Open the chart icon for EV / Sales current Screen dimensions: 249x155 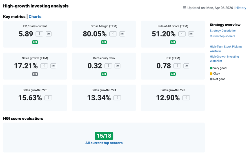tap(48, 34)
